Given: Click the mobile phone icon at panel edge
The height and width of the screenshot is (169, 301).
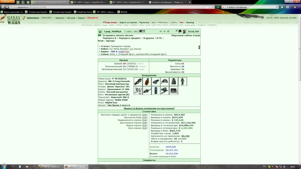Looking at the screenshot, I should point(199,47).
